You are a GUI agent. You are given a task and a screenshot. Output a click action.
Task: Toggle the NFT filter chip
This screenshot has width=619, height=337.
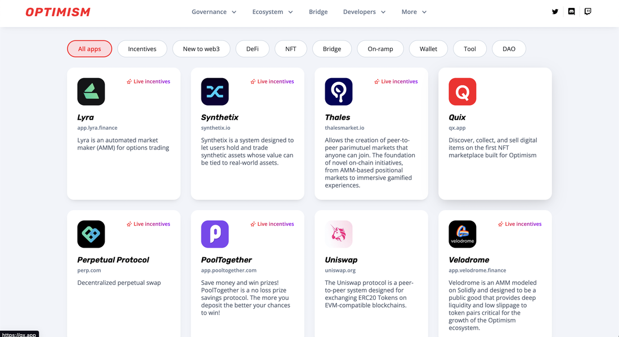click(291, 49)
